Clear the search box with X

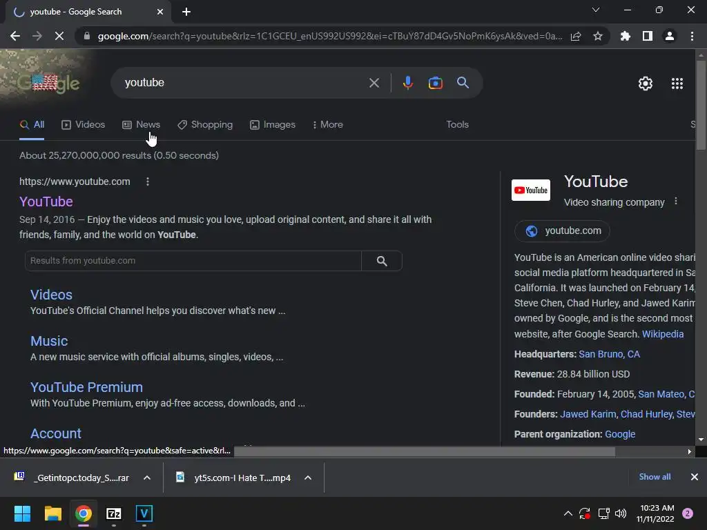tap(374, 83)
